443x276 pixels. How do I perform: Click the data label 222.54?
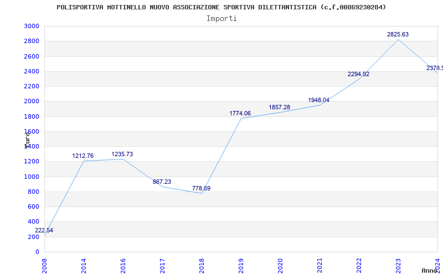point(44,230)
